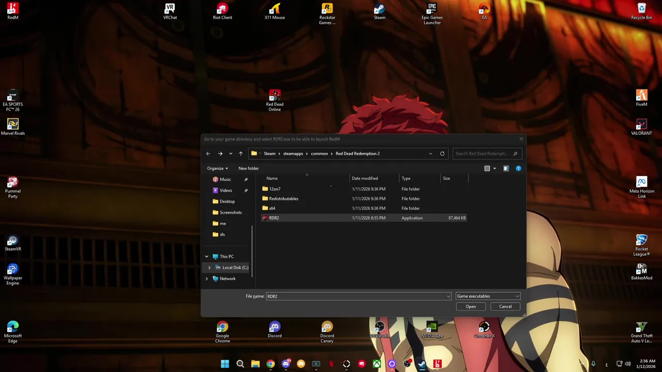The height and width of the screenshot is (372, 662).
Task: Select the Discord Canary desktop icon
Action: pyautogui.click(x=327, y=332)
